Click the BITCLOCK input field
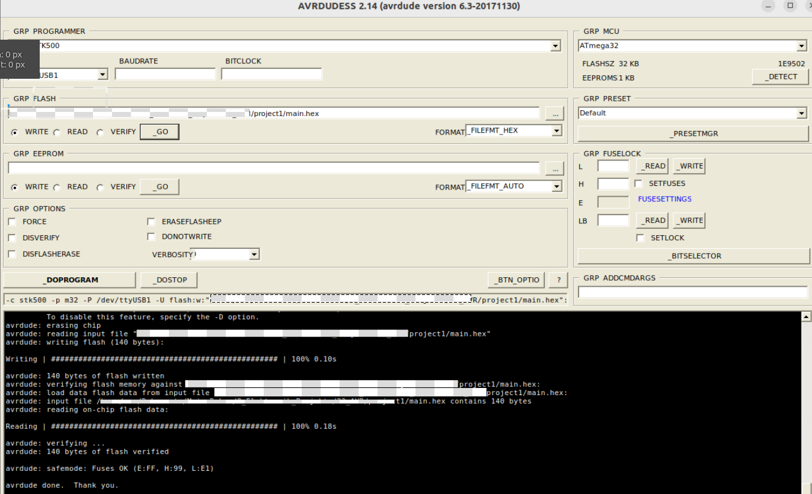The height and width of the screenshot is (494, 812). tap(271, 74)
